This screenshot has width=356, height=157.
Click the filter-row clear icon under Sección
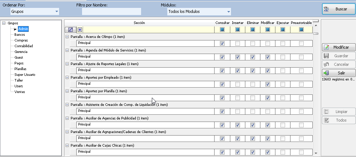click(x=70, y=30)
